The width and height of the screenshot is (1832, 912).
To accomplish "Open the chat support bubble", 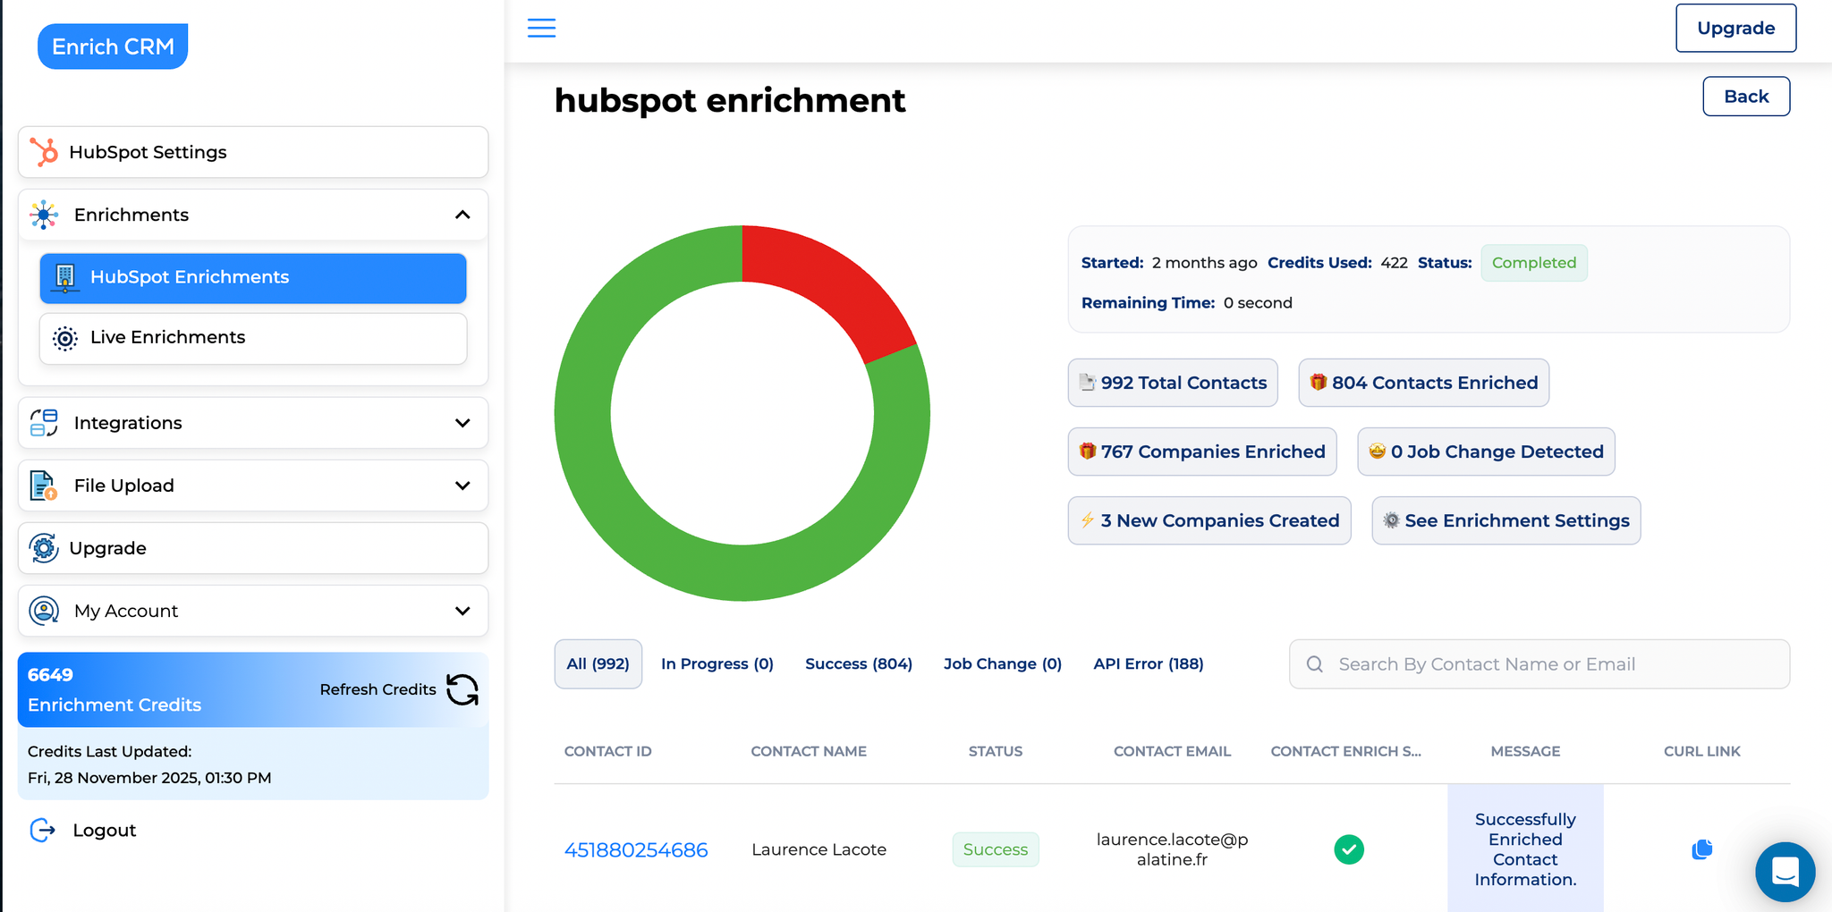I will click(x=1785, y=872).
